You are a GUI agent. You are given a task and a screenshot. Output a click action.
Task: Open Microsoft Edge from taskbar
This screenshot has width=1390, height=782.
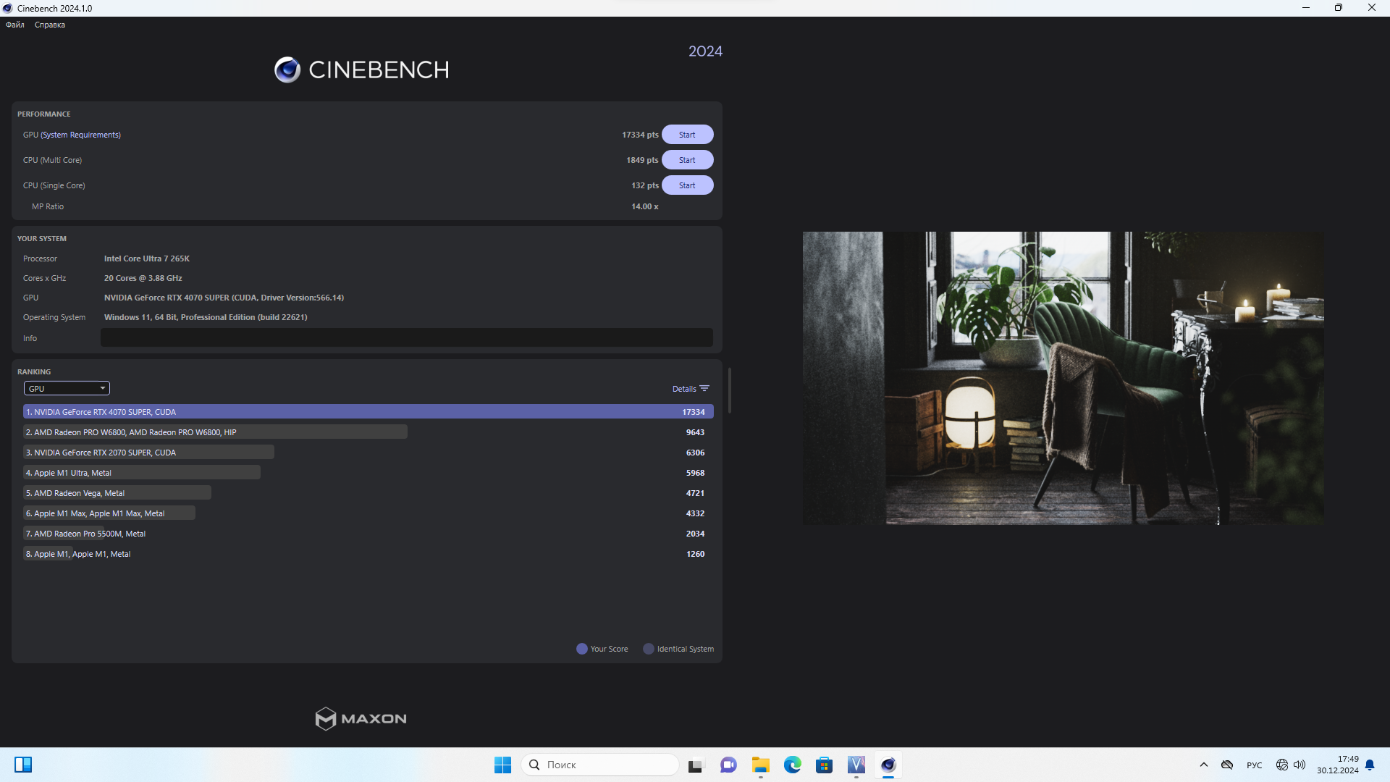pyautogui.click(x=792, y=765)
